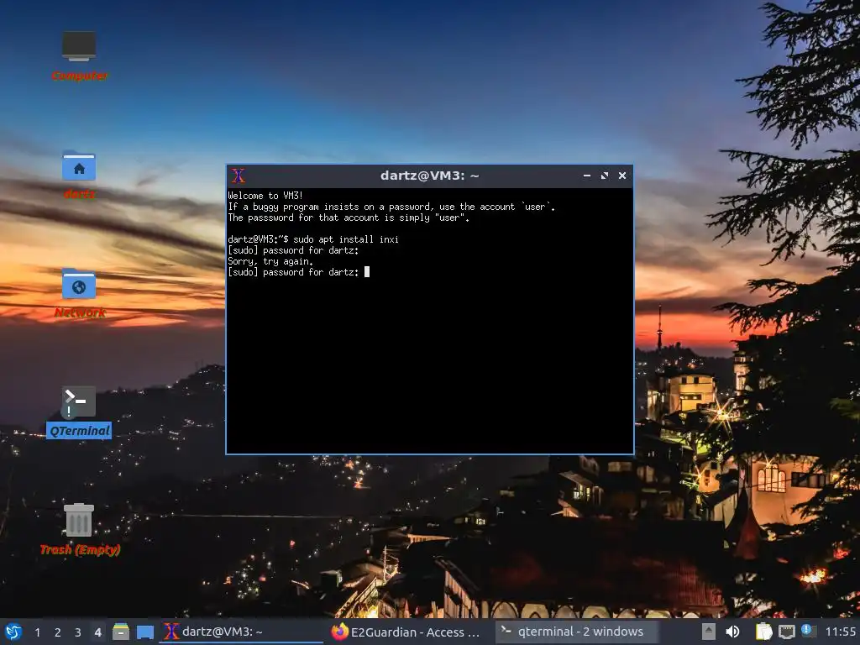Click the dartz@VM3: ~ window title bar
This screenshot has height=645, width=860.
click(430, 176)
